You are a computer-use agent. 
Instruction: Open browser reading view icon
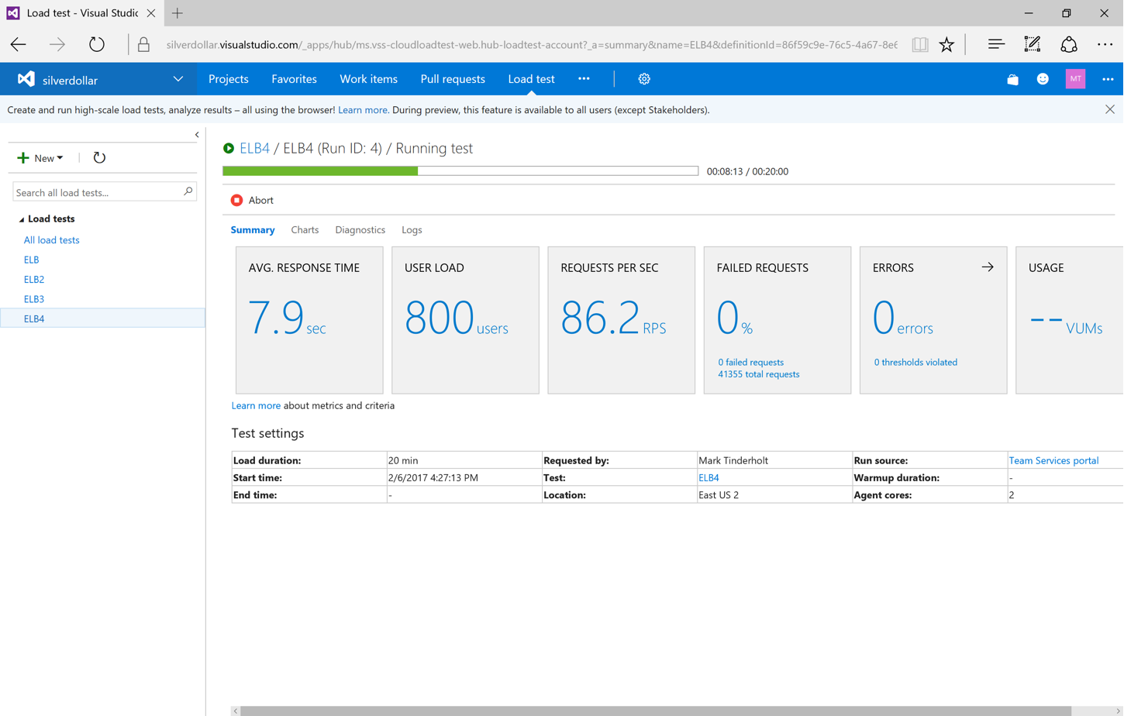pyautogui.click(x=920, y=45)
